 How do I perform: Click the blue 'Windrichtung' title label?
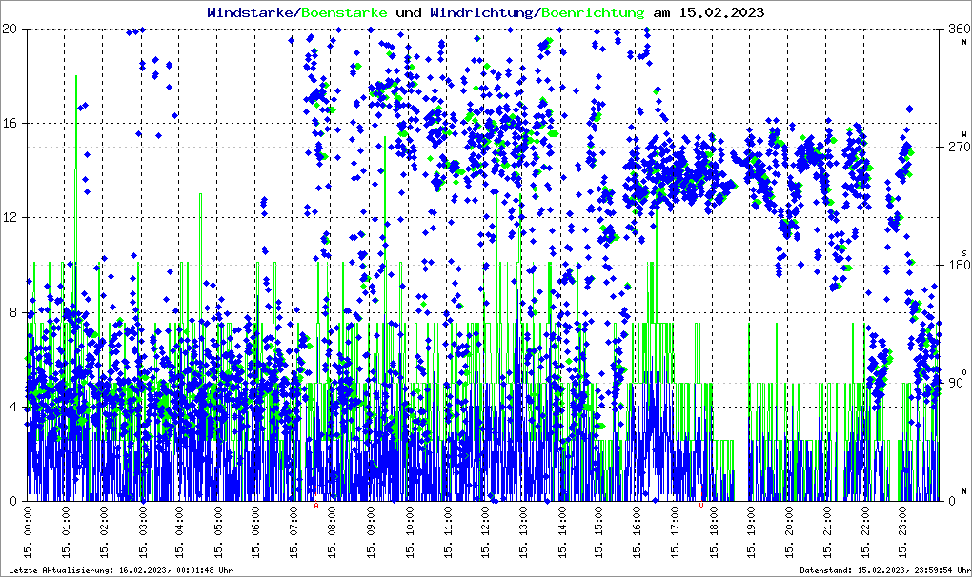(x=481, y=12)
